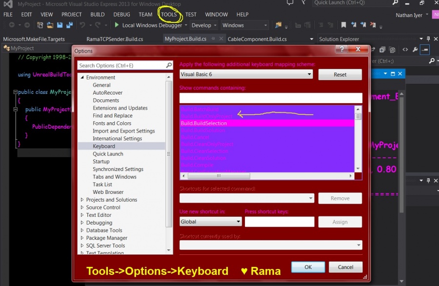Image resolution: width=439 pixels, height=286 pixels.
Task: Click the notifications flag icon in title bar
Action: 303,2
